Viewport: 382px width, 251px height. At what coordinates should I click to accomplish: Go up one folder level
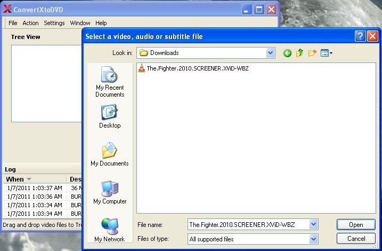coord(299,53)
